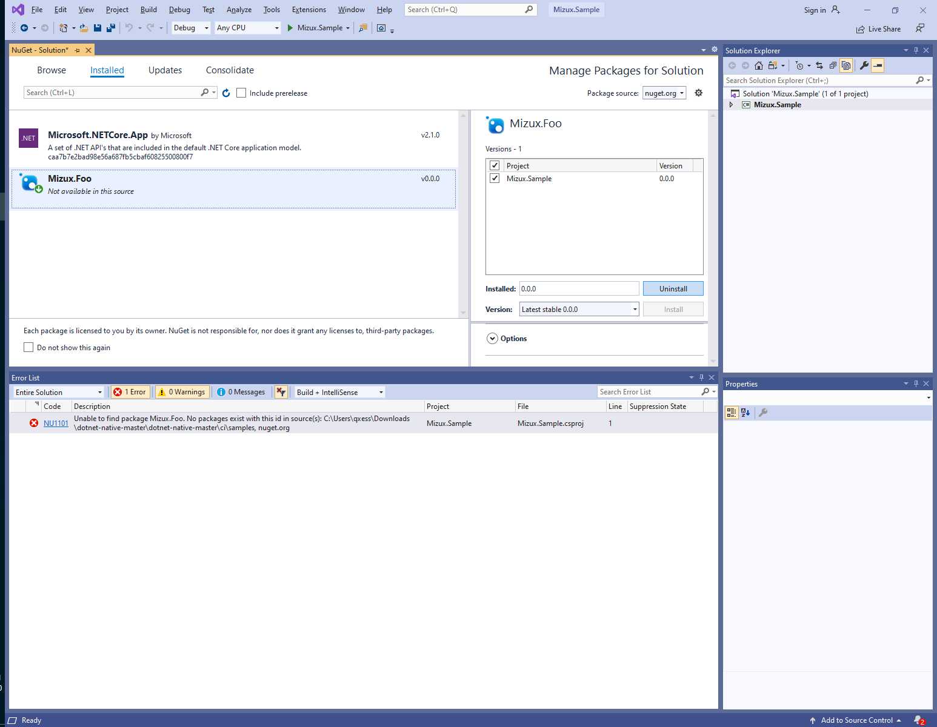This screenshot has width=937, height=727.
Task: Click the Undo arrow icon
Action: [x=128, y=28]
